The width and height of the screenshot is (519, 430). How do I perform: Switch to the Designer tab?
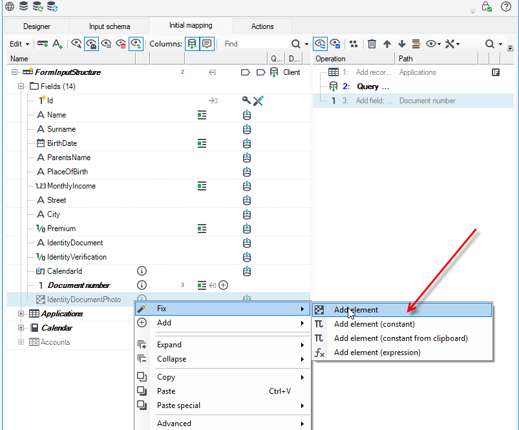pos(37,26)
